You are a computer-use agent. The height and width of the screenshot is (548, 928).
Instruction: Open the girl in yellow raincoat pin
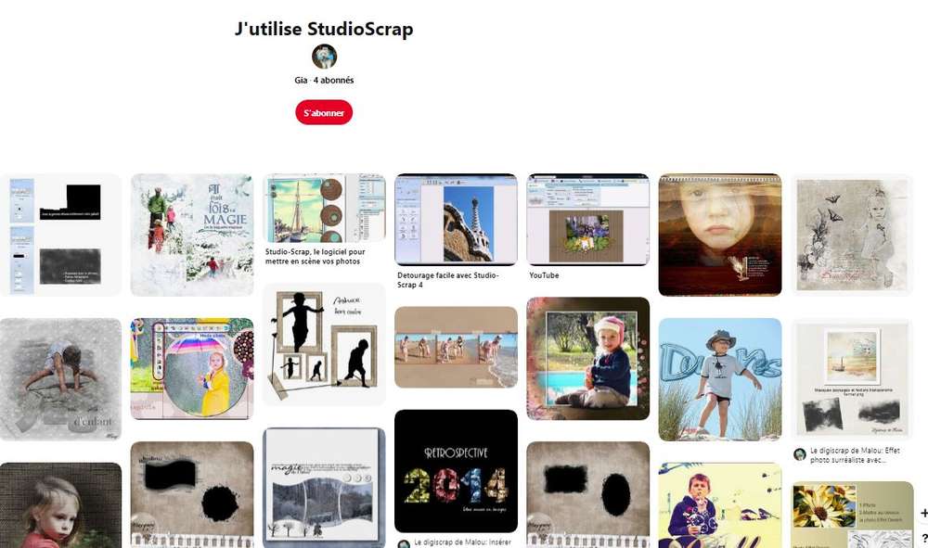(x=192, y=369)
